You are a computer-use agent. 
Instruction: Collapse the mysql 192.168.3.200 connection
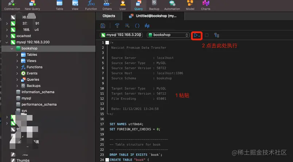(7, 42)
